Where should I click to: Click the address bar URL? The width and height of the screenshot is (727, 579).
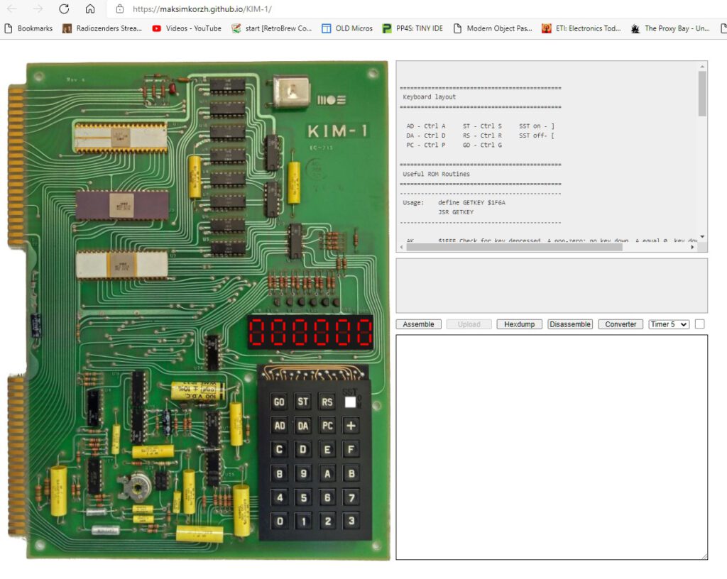pyautogui.click(x=202, y=9)
